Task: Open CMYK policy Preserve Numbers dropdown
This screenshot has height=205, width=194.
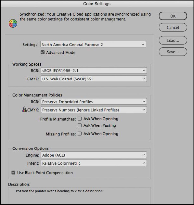Action: [x=94, y=110]
